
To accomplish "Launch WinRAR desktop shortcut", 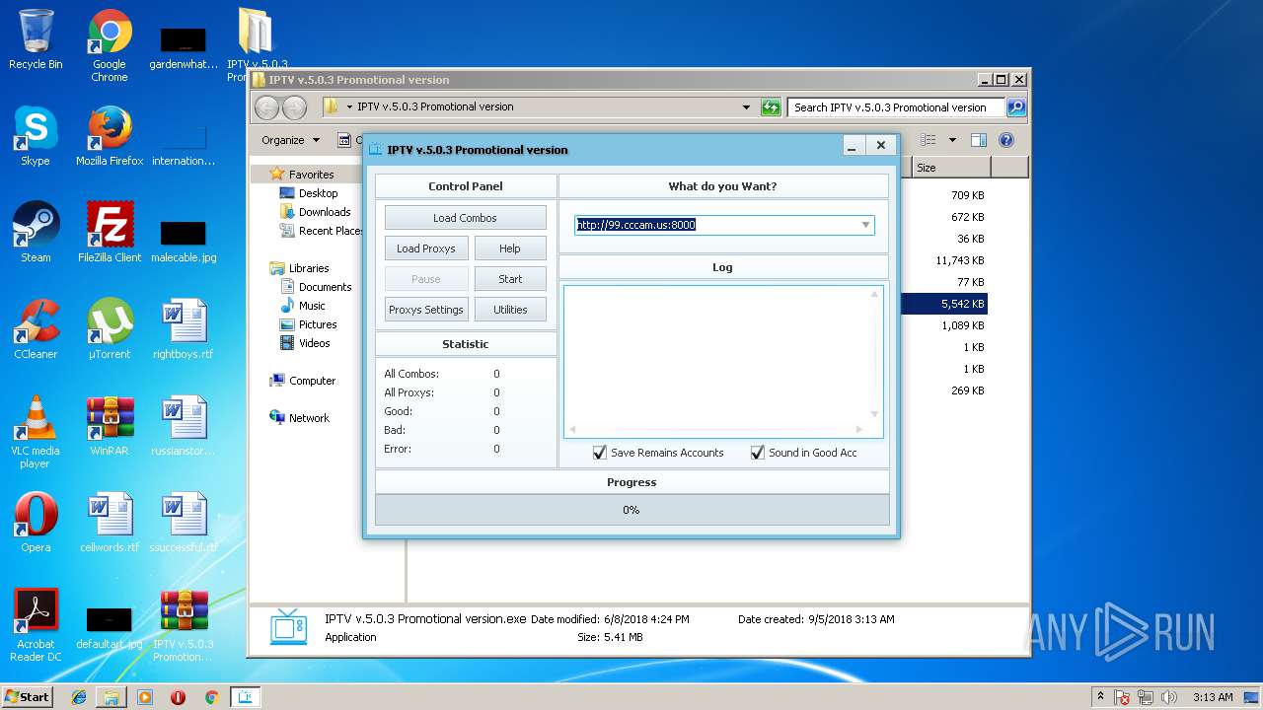I will (110, 426).
